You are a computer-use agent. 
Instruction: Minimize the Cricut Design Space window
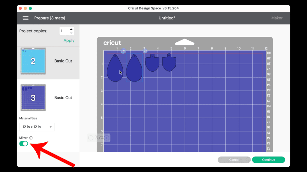click(x=25, y=8)
